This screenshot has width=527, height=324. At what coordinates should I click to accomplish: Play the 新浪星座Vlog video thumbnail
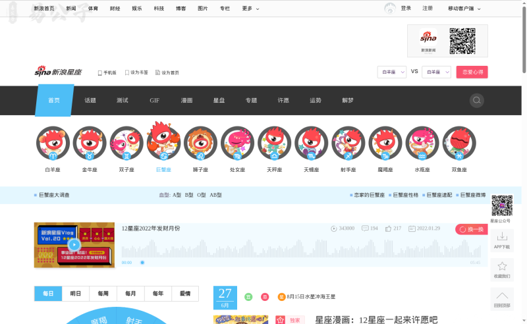click(x=74, y=245)
